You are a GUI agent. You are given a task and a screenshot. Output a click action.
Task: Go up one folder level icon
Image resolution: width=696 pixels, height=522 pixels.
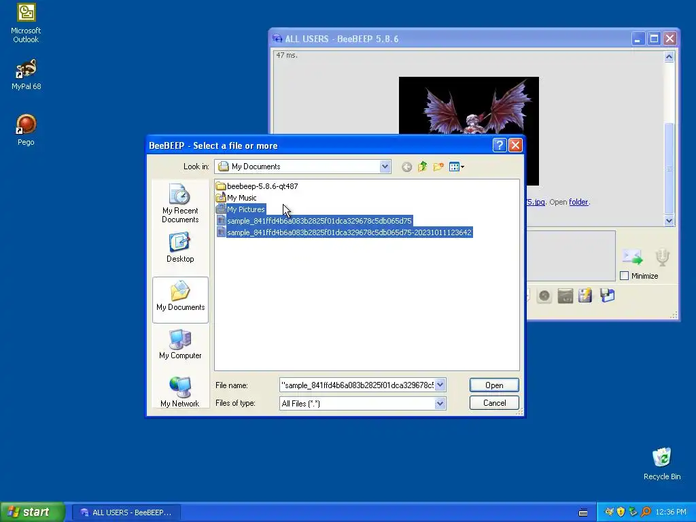tap(423, 167)
